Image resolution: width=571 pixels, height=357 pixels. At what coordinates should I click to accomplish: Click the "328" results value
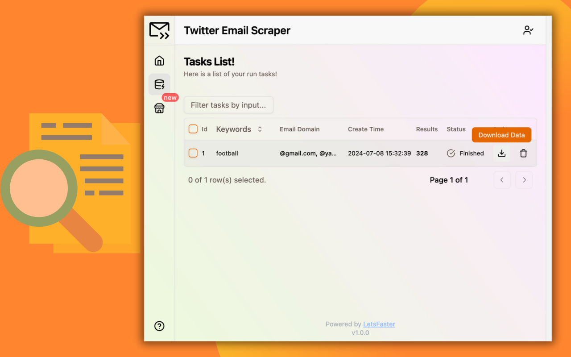(x=422, y=153)
